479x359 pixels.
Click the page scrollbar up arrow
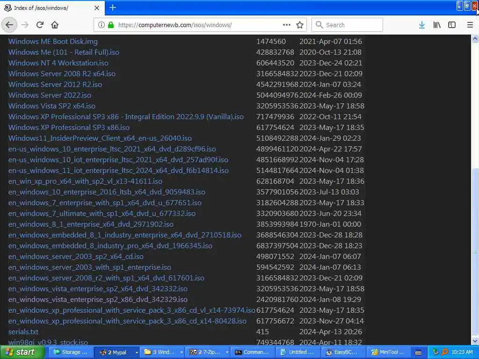click(475, 39)
